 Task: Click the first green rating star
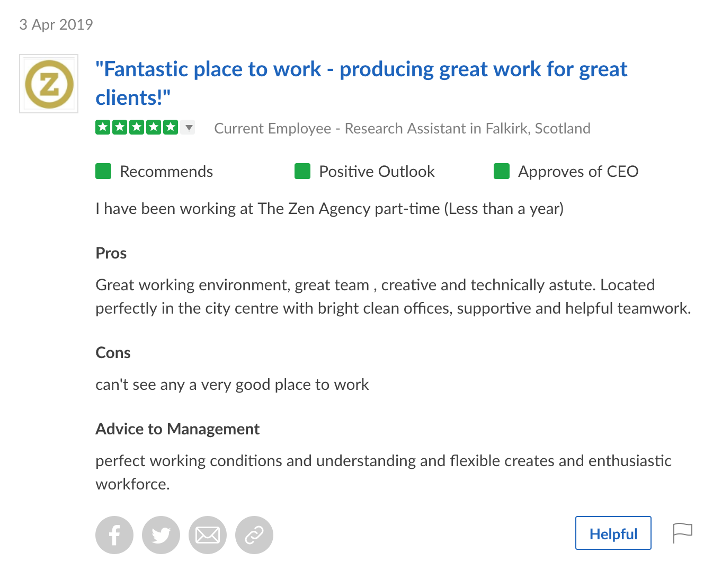click(103, 127)
